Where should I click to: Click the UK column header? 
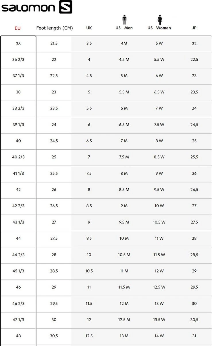89,28
